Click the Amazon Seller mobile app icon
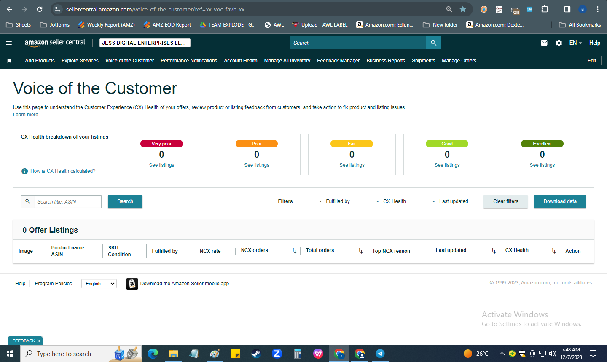The width and height of the screenshot is (607, 362). [x=132, y=284]
